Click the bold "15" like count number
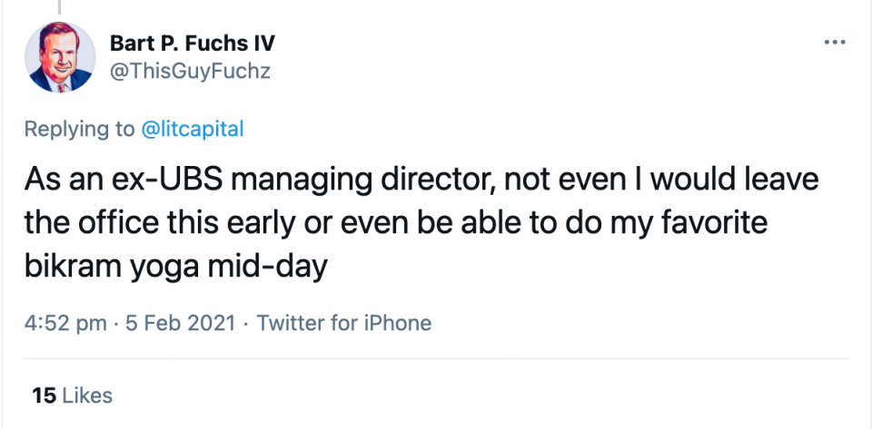This screenshot has height=429, width=872. [x=44, y=395]
